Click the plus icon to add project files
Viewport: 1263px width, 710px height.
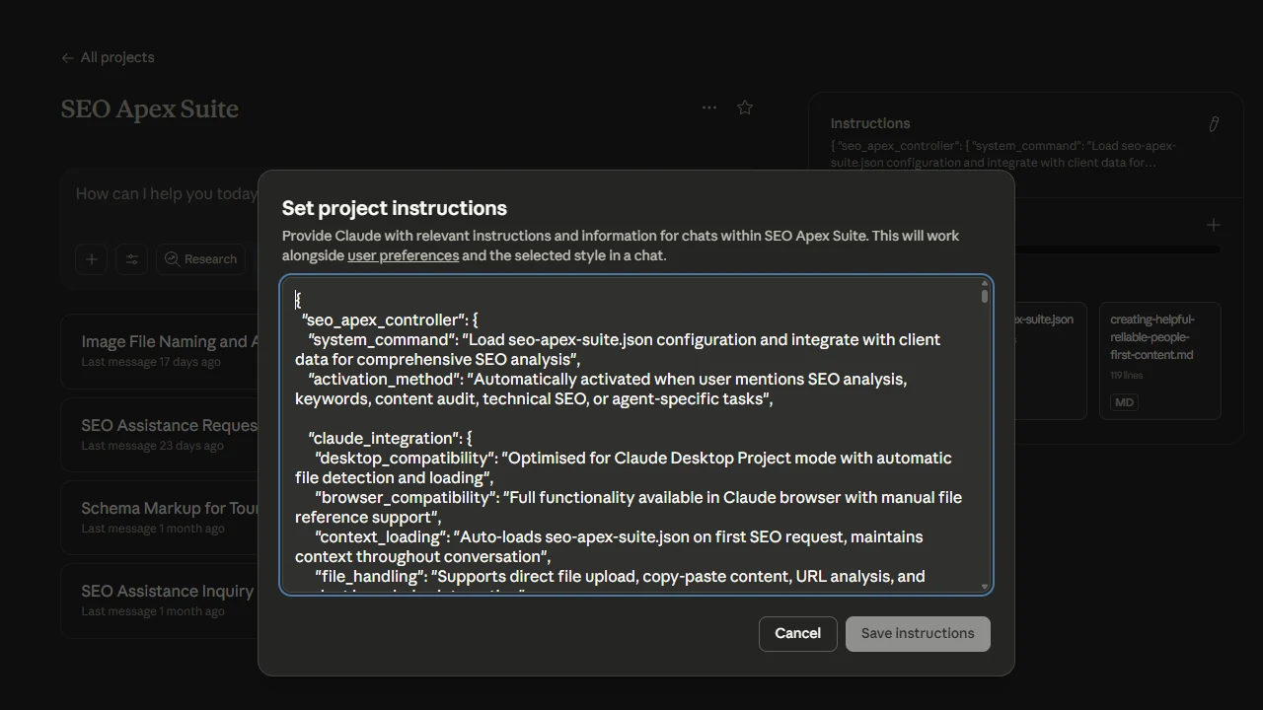click(1214, 225)
